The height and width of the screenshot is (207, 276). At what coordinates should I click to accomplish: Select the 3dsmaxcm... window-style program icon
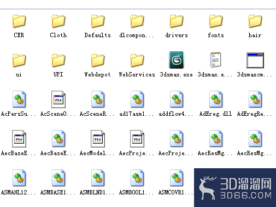coord(255,60)
